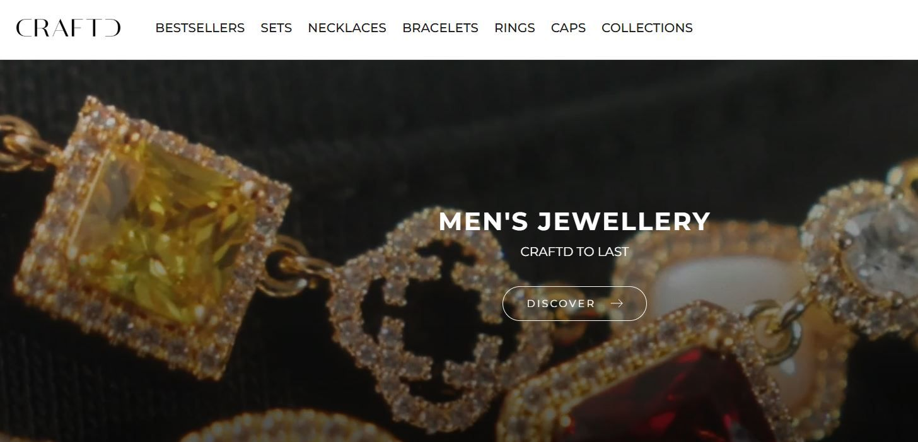This screenshot has height=442, width=918.
Task: Open the BESTSELLERS menu item
Action: click(200, 28)
